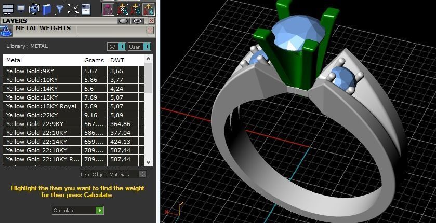This screenshot has height=223, width=436.
Task: Click the 364,86 DWT cell
Action: 123,124
